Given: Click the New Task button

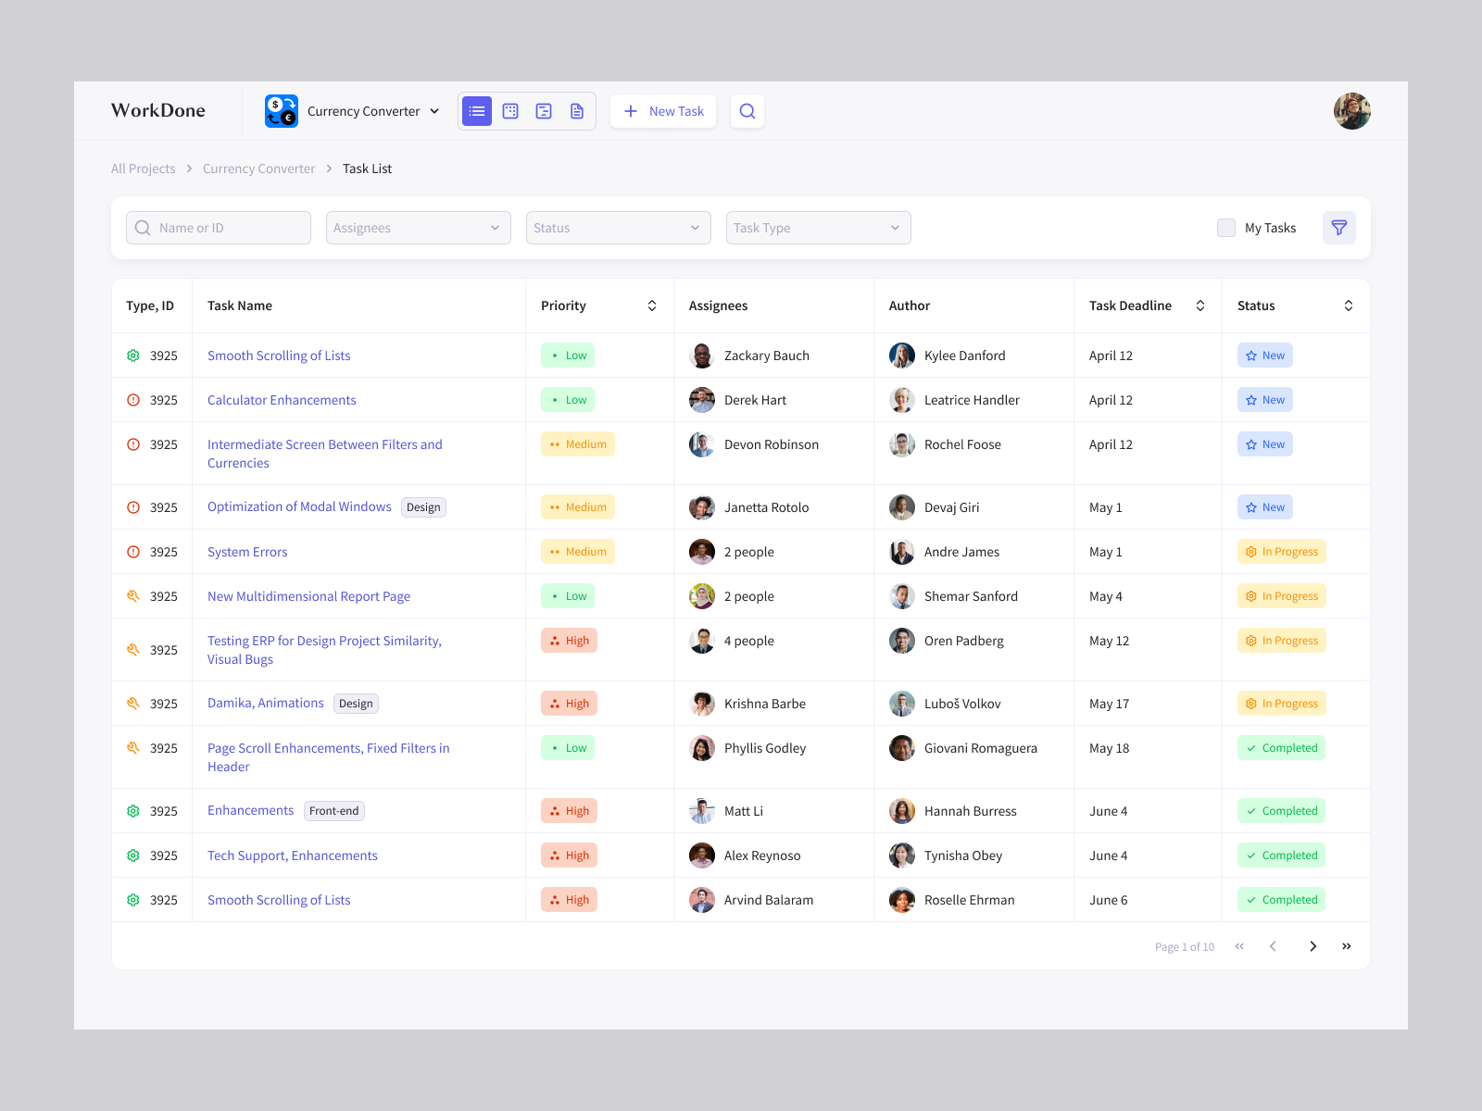Looking at the screenshot, I should pyautogui.click(x=662, y=110).
